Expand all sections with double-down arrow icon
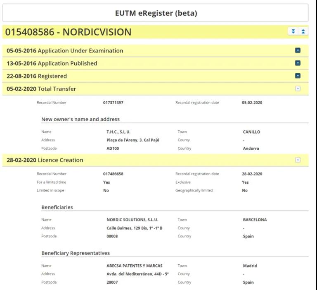Viewport: 317px width, 290px height. click(x=293, y=31)
